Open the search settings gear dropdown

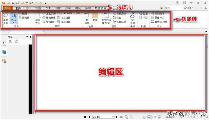pos(191,8)
